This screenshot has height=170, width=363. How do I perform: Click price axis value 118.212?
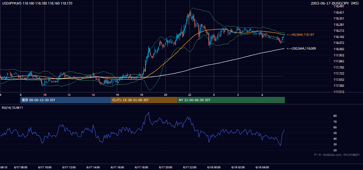point(339,31)
